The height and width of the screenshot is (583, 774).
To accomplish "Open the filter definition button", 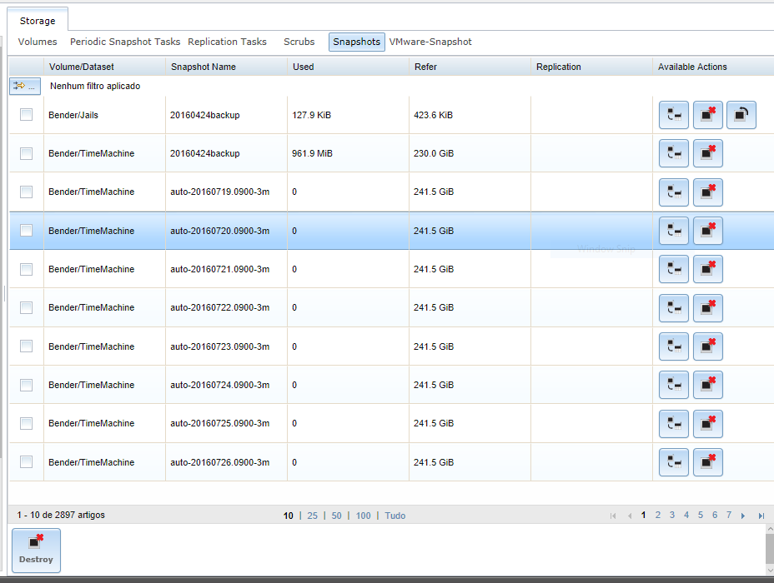I will pyautogui.click(x=25, y=86).
